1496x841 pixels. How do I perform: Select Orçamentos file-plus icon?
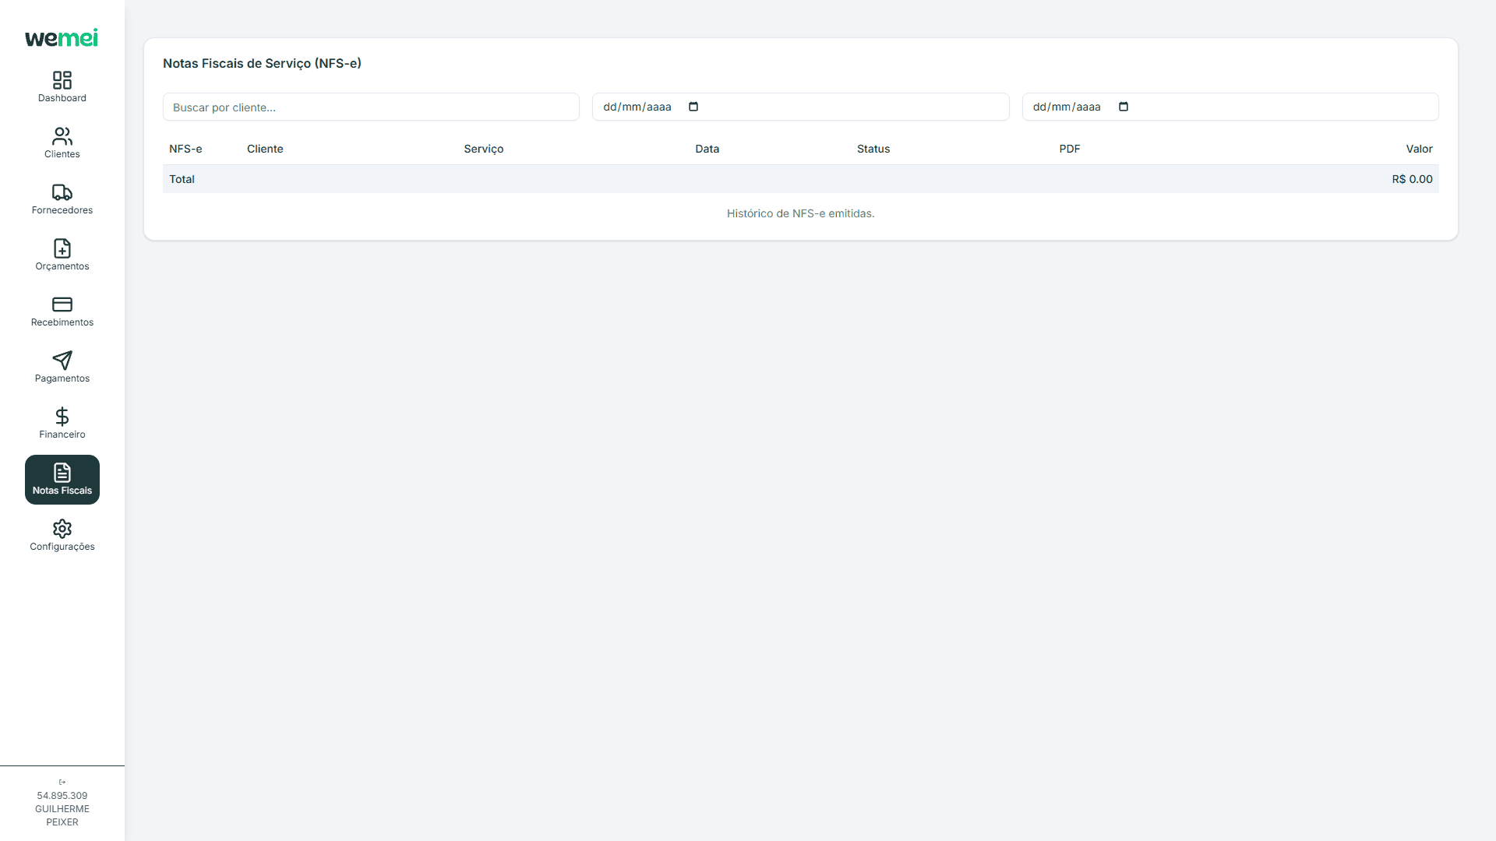coord(62,248)
